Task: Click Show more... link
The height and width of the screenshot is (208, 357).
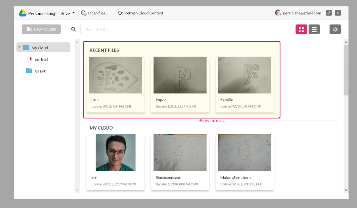Action: point(211,121)
